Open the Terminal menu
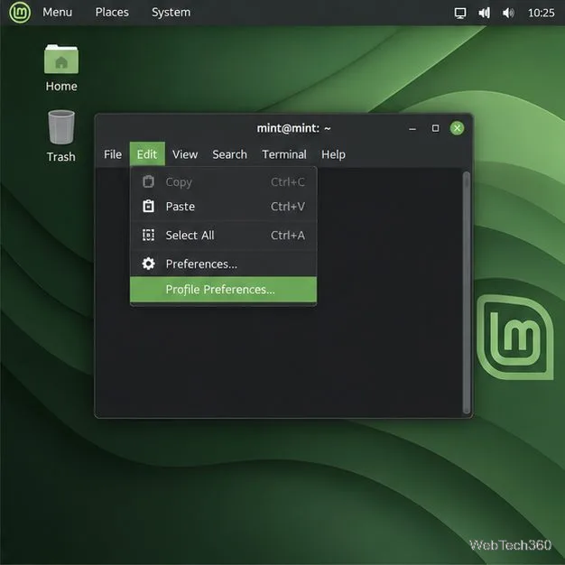 (x=284, y=154)
